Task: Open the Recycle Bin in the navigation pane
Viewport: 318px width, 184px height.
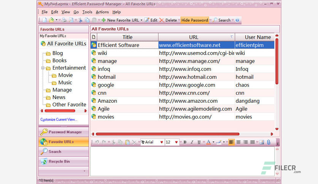Action: point(64,162)
